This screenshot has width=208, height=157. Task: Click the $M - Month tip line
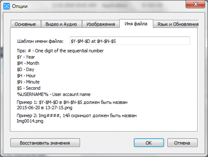(x=28, y=63)
